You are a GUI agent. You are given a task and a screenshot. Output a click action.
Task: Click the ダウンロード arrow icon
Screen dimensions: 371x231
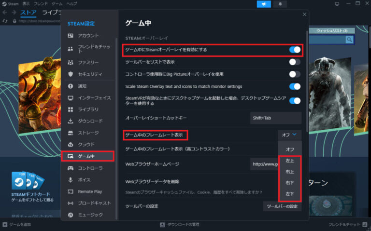(x=71, y=121)
